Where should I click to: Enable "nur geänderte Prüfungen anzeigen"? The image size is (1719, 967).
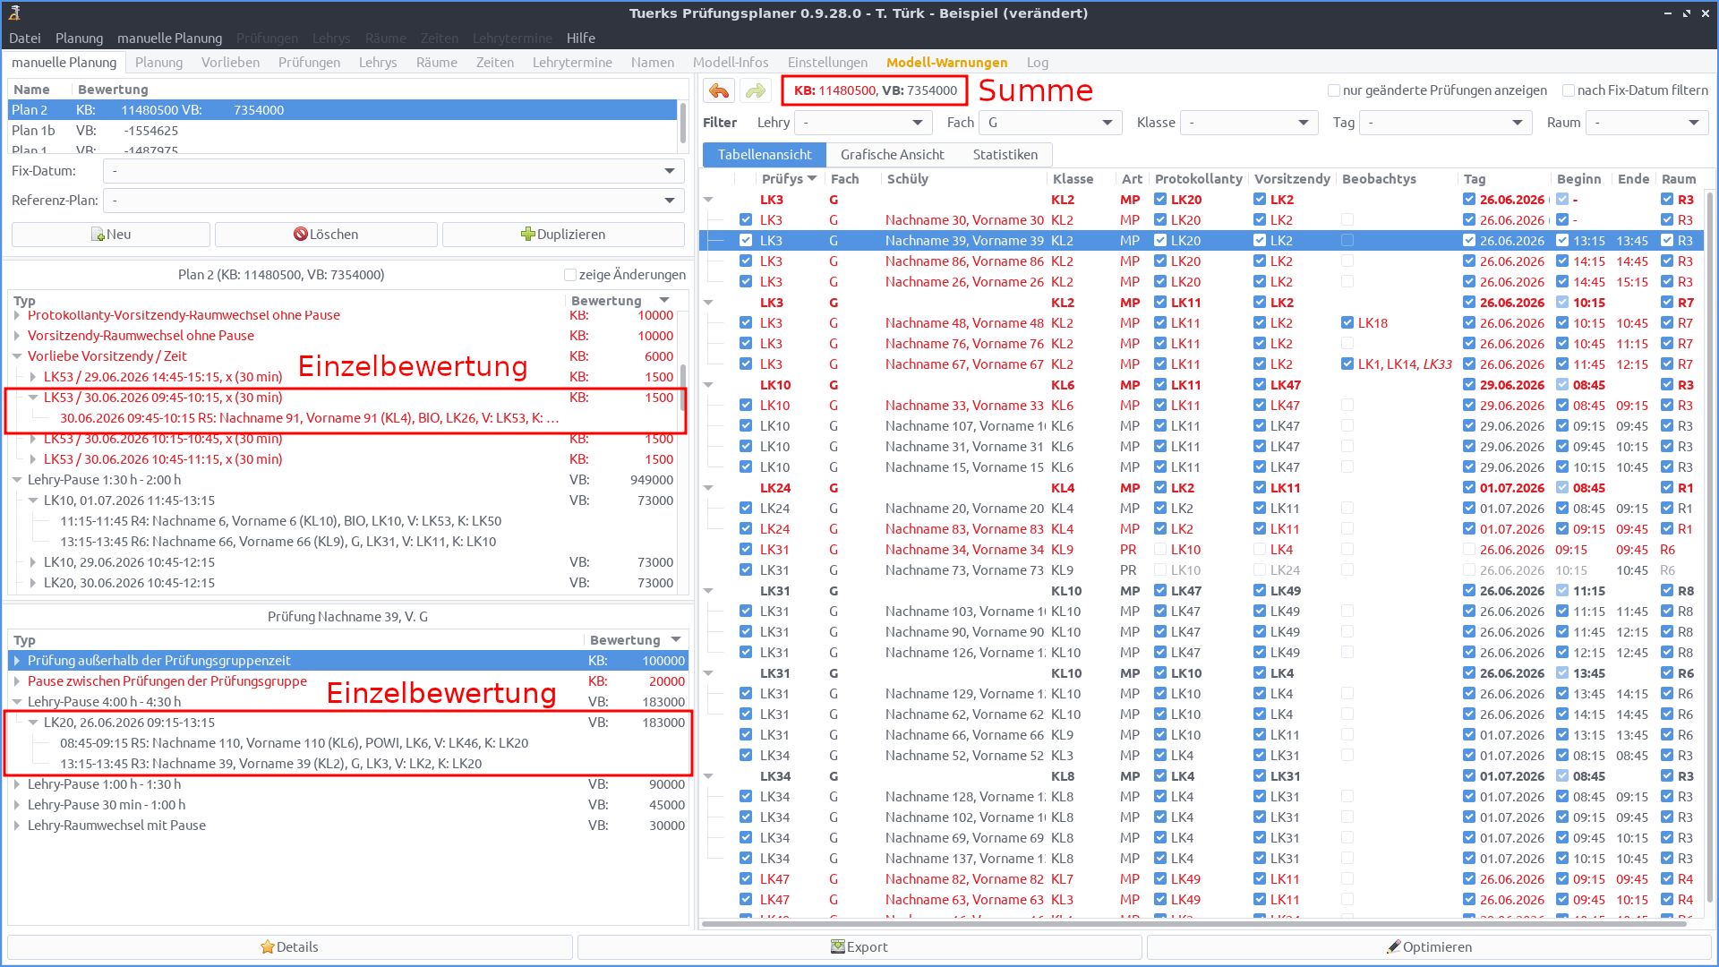pos(1335,90)
